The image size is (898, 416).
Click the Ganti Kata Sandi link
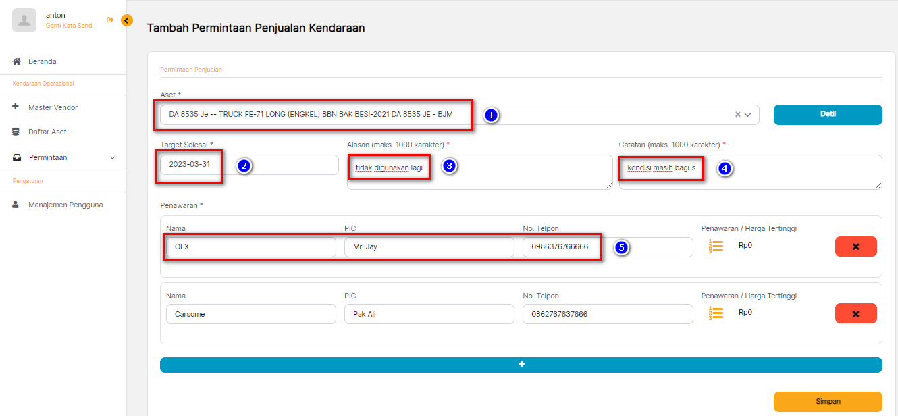point(70,26)
